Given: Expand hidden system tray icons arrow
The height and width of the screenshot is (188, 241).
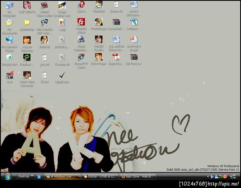Looking at the screenshot, I should tap(208, 177).
